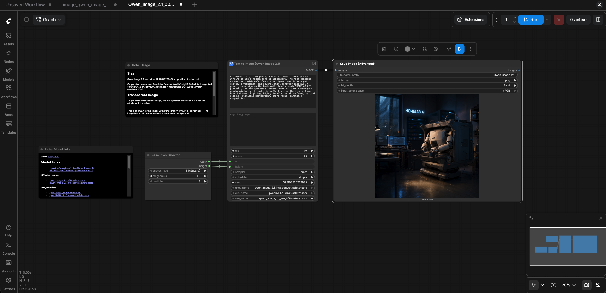The image size is (606, 293).
Task: Toggle collapse dot on Save Image (Advanced) node
Action: pyautogui.click(x=337, y=64)
